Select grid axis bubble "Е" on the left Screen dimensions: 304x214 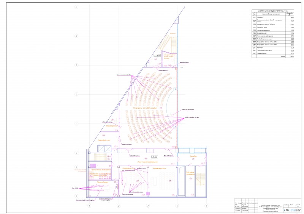(76, 66)
